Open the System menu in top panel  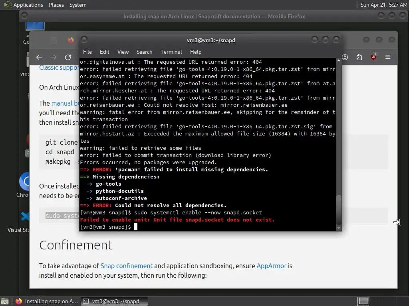pos(78,5)
